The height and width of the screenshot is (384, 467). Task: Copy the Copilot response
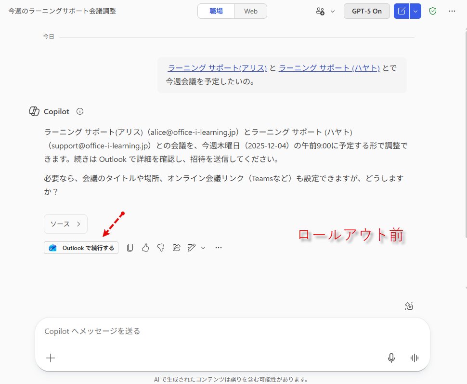(130, 247)
